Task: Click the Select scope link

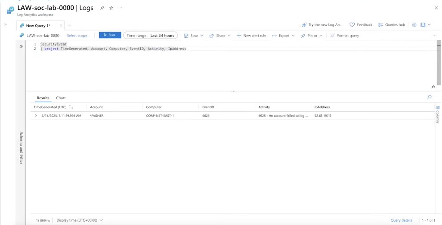Action: coord(77,36)
